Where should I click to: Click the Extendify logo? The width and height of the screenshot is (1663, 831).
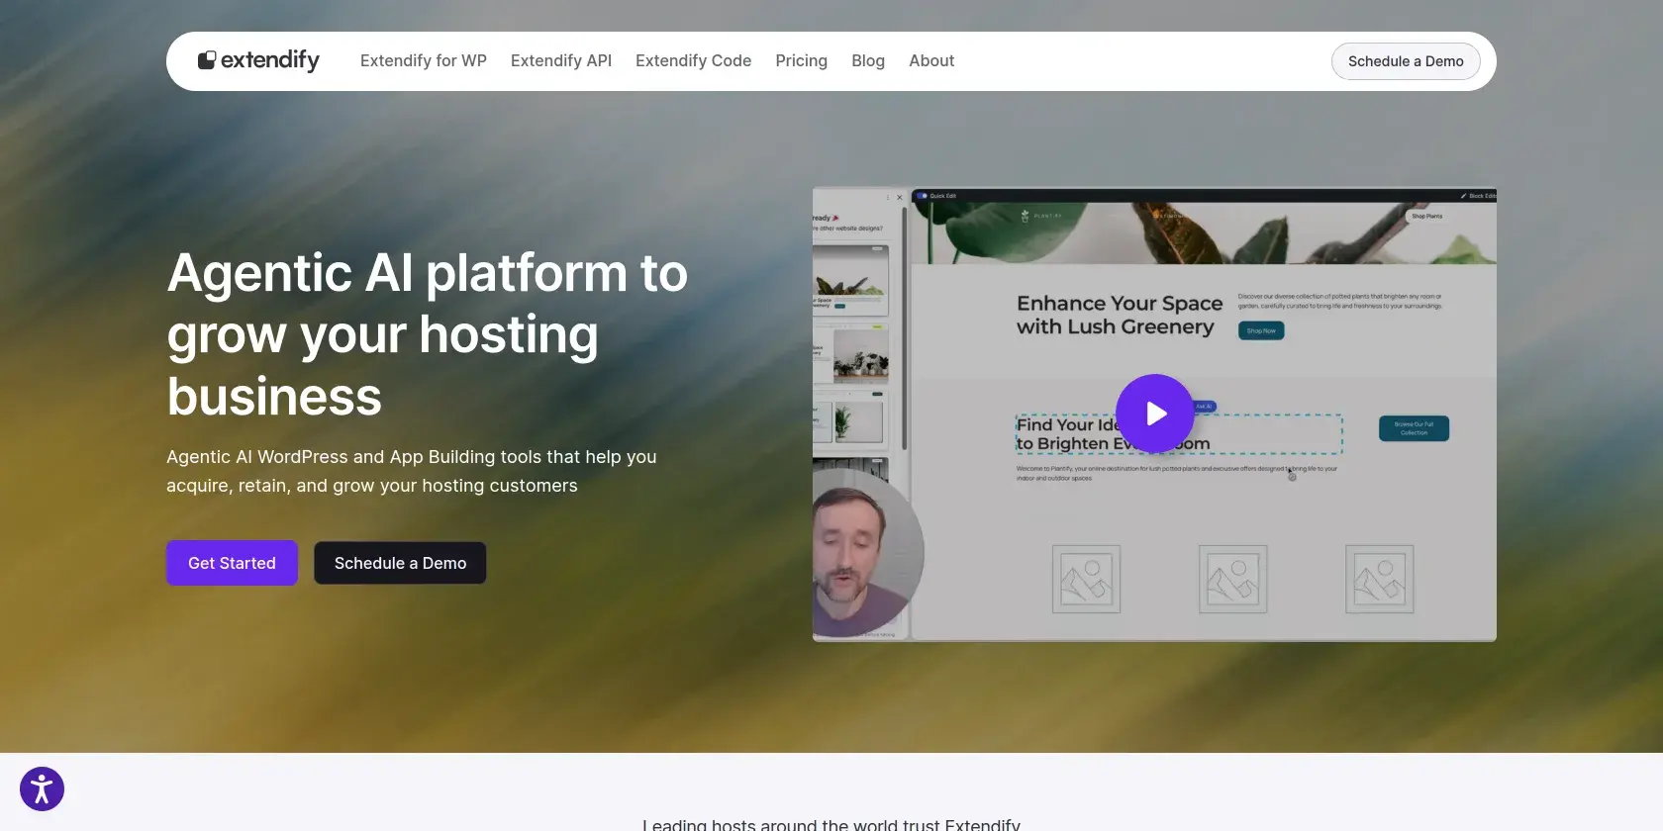pos(258,60)
